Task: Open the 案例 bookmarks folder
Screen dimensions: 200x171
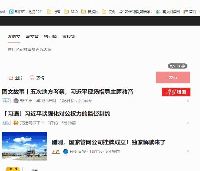Action: point(109,12)
